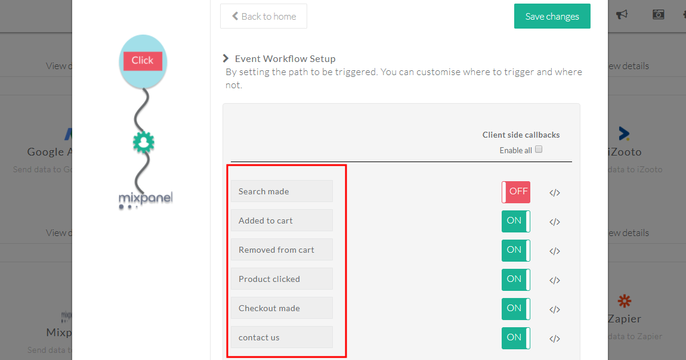The width and height of the screenshot is (686, 360).
Task: Open code snippet for Product clicked
Action: click(554, 281)
